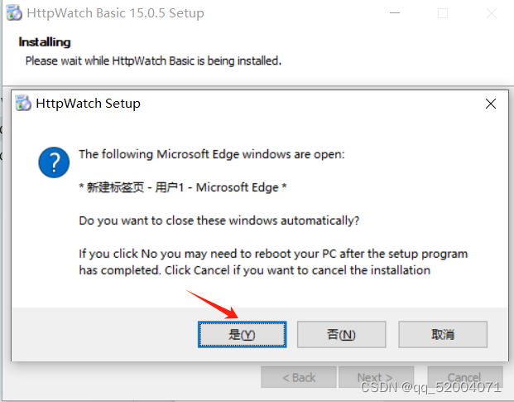Close the HttpWatch Basic 15.0.5 Setup window
The image size is (514, 402).
tap(492, 13)
